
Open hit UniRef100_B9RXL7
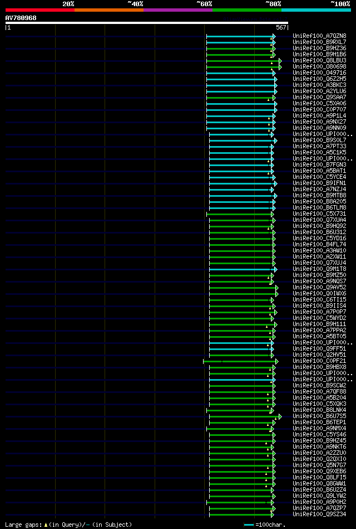[x=319, y=42]
